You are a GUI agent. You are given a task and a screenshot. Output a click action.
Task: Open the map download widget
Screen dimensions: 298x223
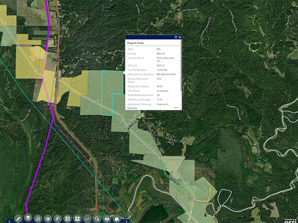pyautogui.click(x=117, y=219)
